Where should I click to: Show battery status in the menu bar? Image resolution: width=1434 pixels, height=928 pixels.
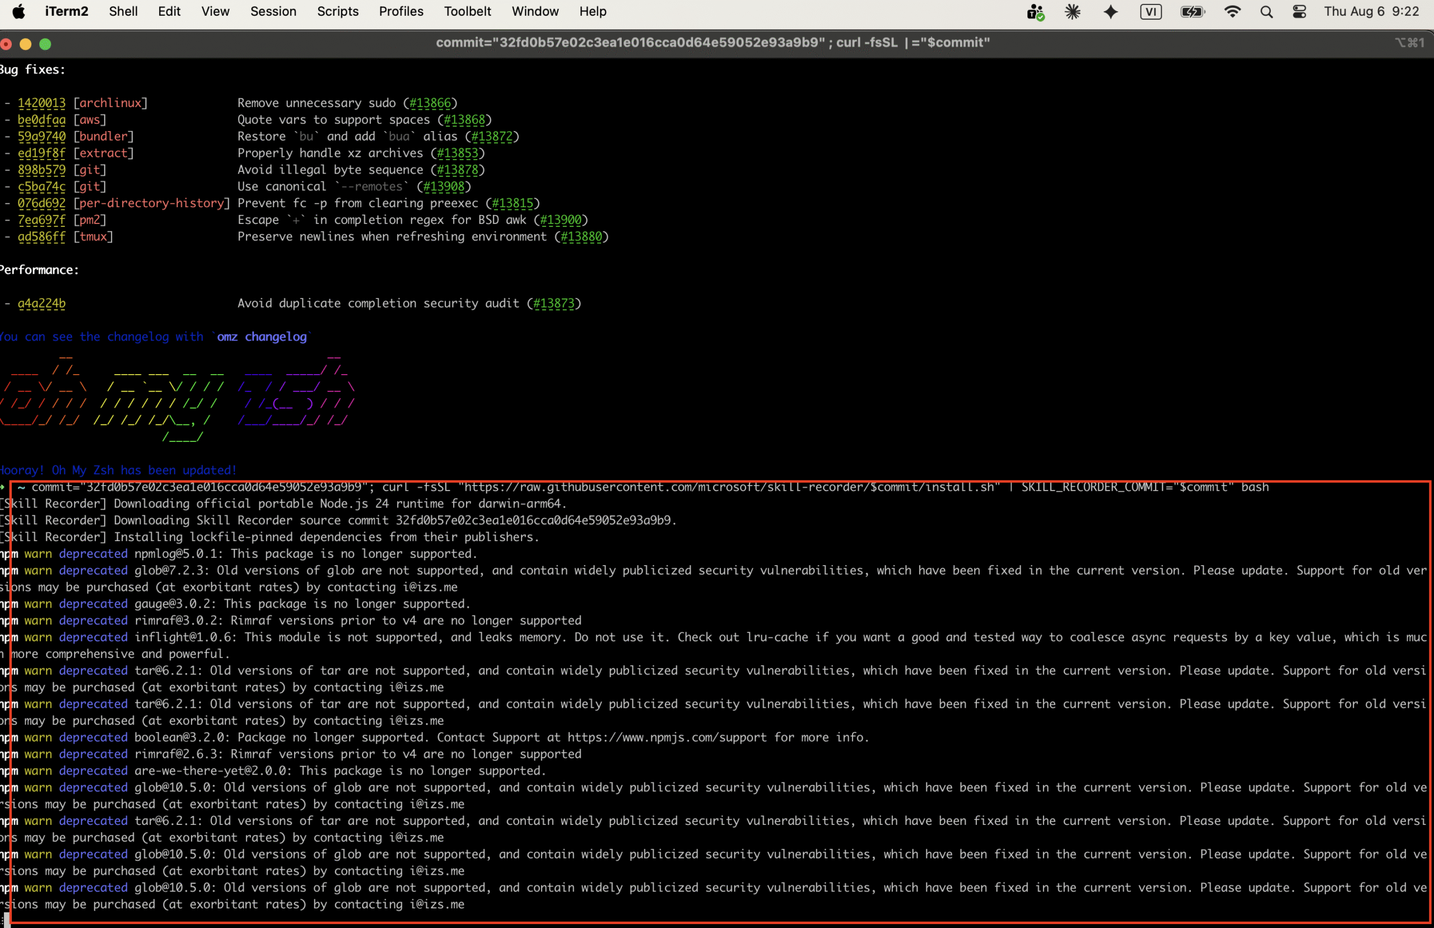[x=1193, y=11]
